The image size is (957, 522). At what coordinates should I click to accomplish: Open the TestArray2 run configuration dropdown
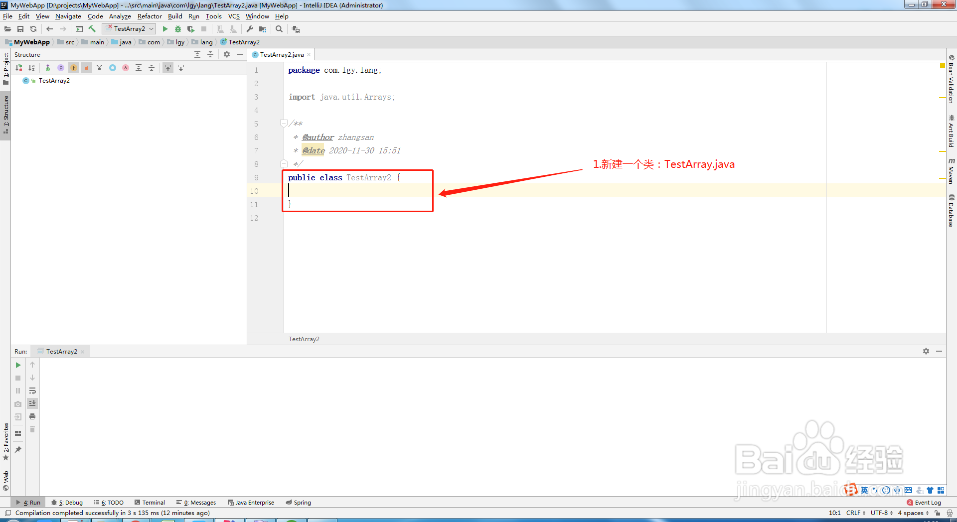(x=129, y=29)
